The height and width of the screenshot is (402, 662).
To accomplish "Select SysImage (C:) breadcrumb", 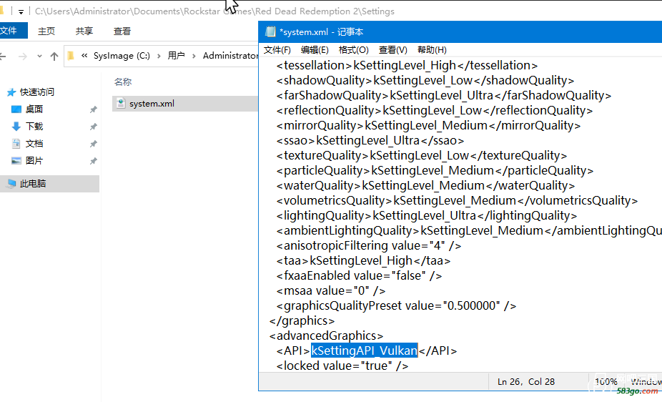I will pos(122,56).
